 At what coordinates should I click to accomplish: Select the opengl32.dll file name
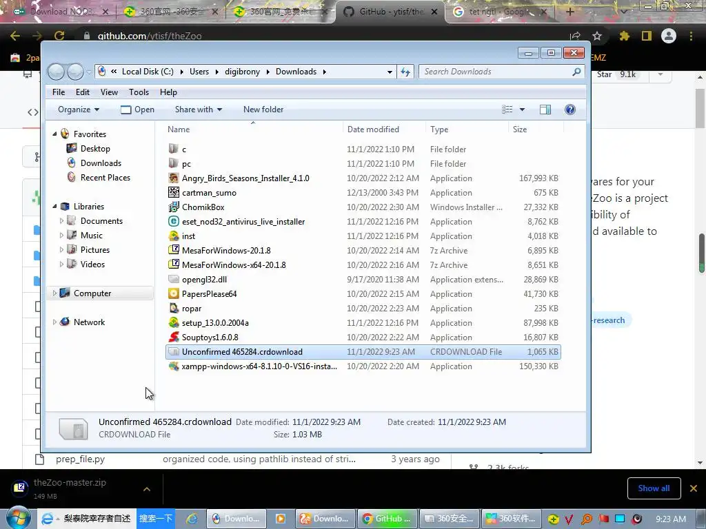(x=204, y=280)
